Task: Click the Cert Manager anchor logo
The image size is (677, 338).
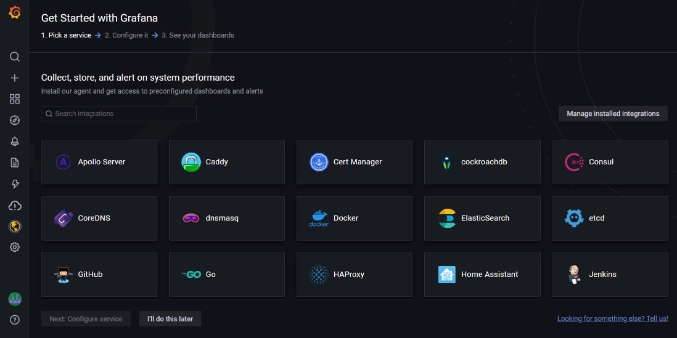Action: (319, 162)
